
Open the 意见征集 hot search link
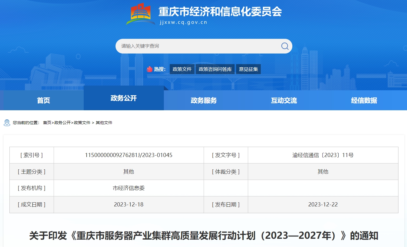(248, 69)
